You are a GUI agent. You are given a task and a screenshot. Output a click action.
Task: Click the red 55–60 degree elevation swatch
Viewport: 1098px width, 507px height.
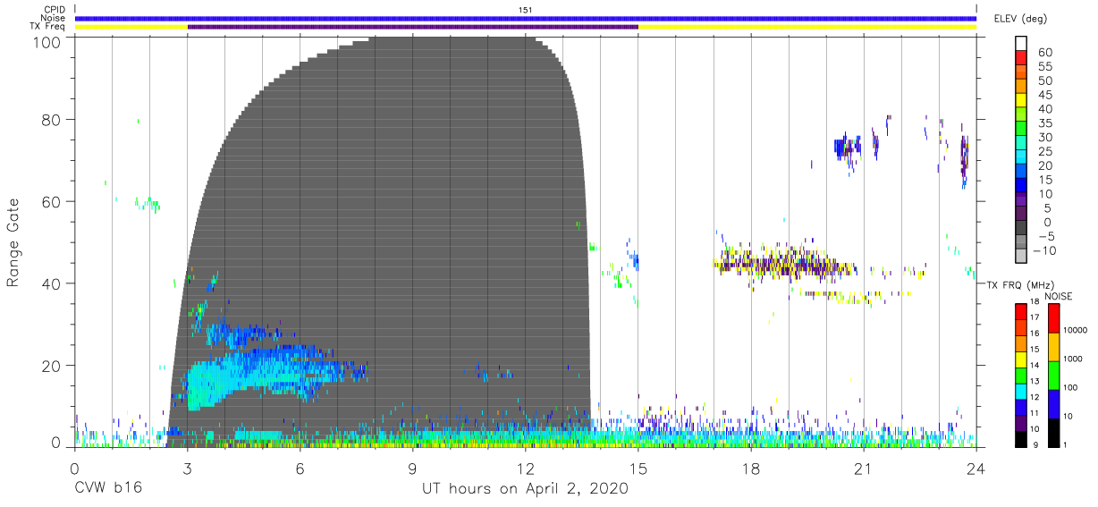[1021, 60]
